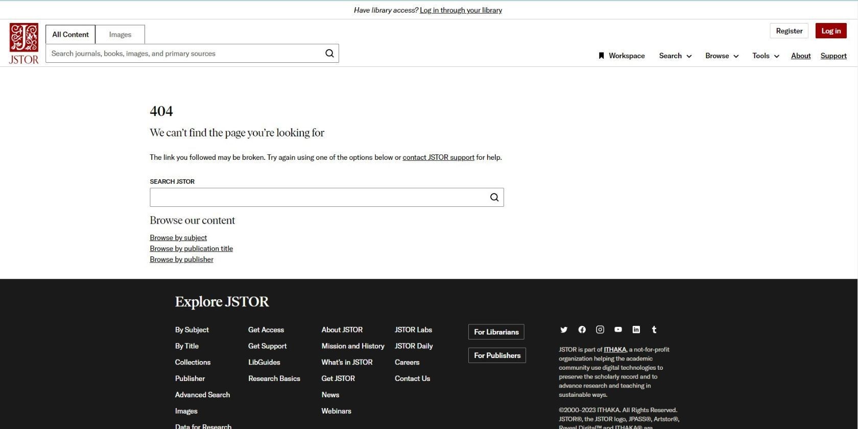Image resolution: width=858 pixels, height=429 pixels.
Task: Click the For Librarians button
Action: click(496, 332)
